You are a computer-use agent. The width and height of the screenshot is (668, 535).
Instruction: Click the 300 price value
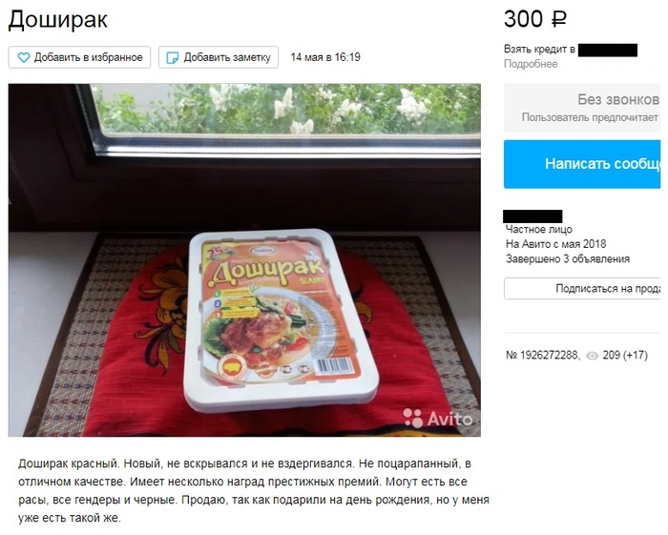[x=524, y=19]
